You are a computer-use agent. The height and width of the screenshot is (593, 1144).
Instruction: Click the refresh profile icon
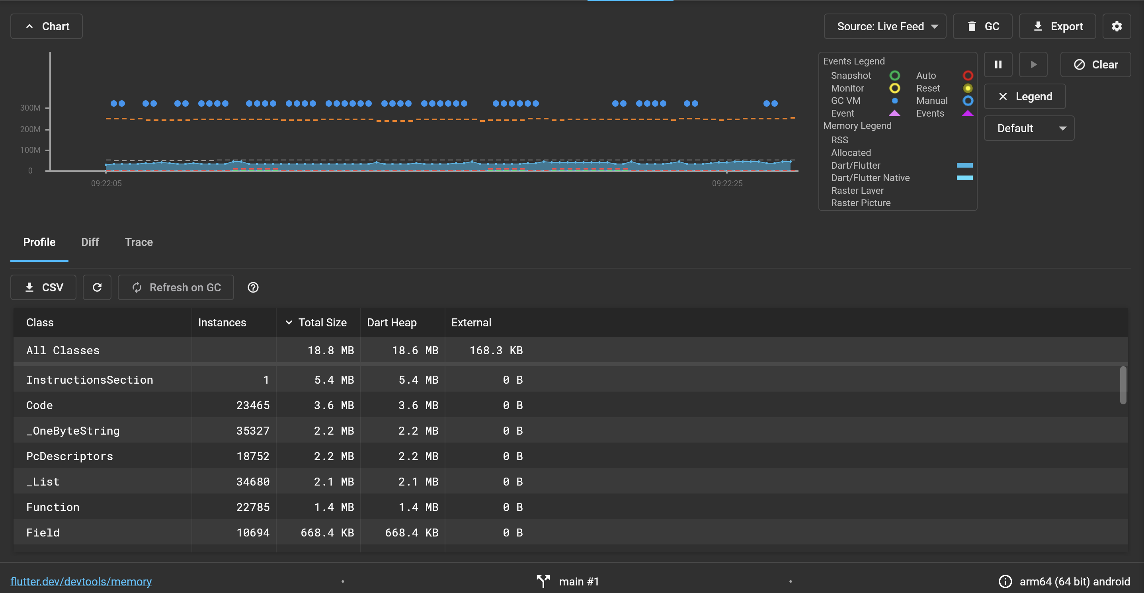[x=97, y=288]
